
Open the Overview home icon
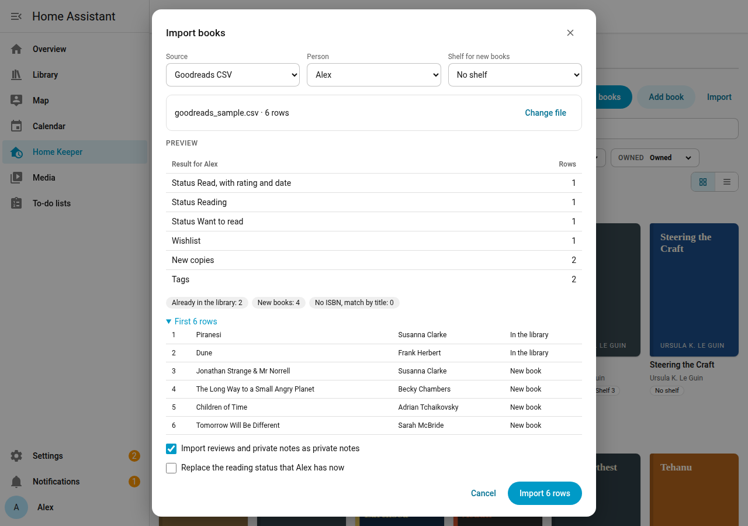(x=16, y=49)
